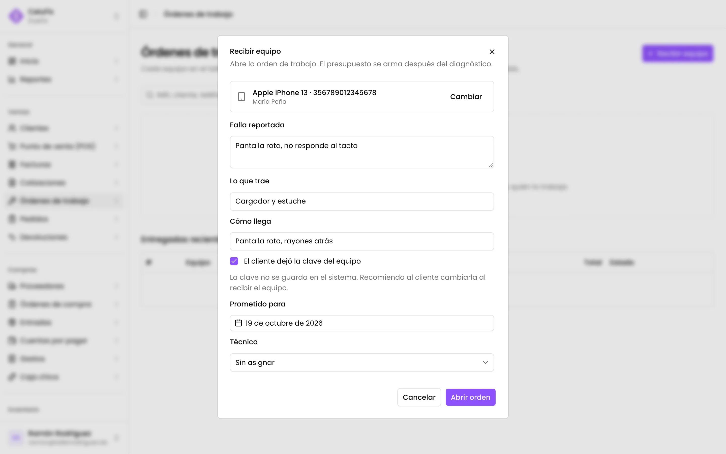This screenshot has height=454, width=726.
Task: Click the Cómo llega input field
Action: [x=362, y=241]
